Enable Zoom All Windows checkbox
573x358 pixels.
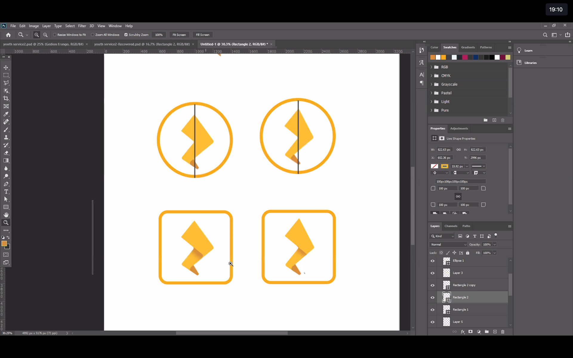93,35
